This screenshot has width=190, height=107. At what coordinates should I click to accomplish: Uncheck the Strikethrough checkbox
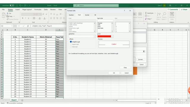click(x=71, y=42)
